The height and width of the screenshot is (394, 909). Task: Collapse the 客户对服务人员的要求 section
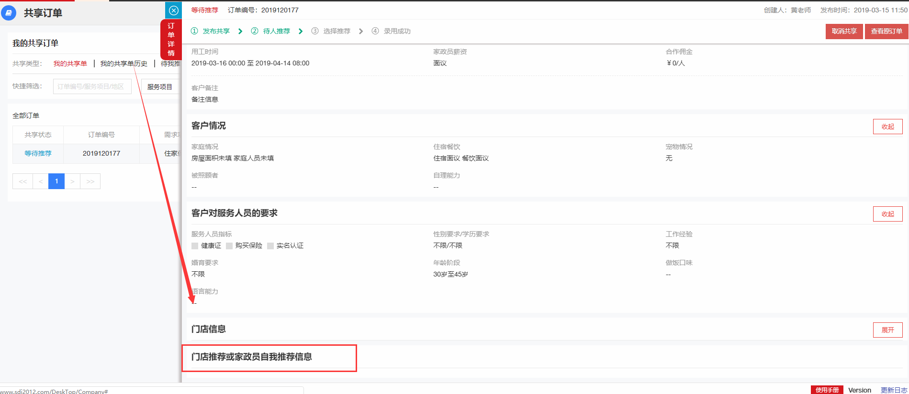pos(887,214)
